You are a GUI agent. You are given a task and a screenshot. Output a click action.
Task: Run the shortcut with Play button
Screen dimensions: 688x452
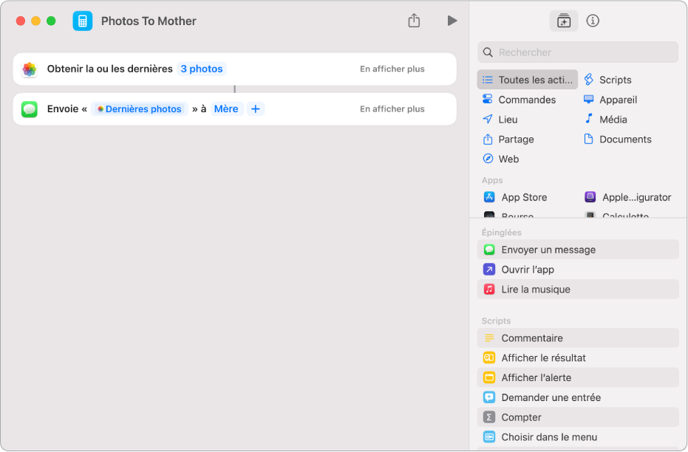(x=452, y=21)
